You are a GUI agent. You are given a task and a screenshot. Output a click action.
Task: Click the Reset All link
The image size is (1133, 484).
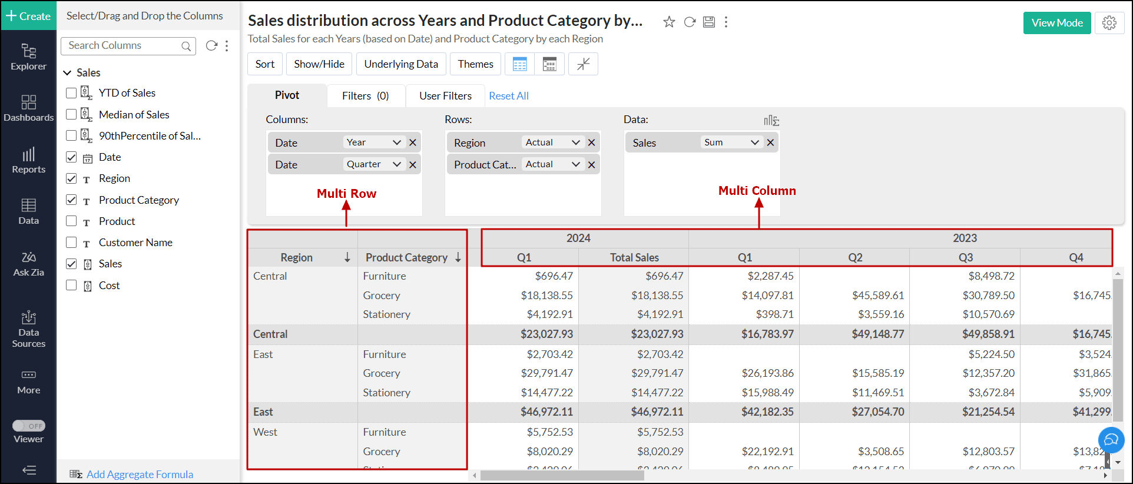pos(508,96)
